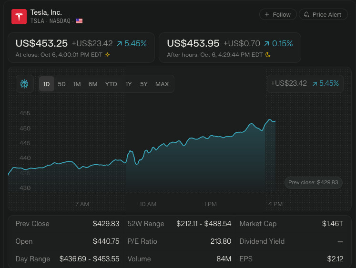Viewport: 356px width, 268px height.
Task: Click the sun icon beside close time
Action: pos(108,55)
